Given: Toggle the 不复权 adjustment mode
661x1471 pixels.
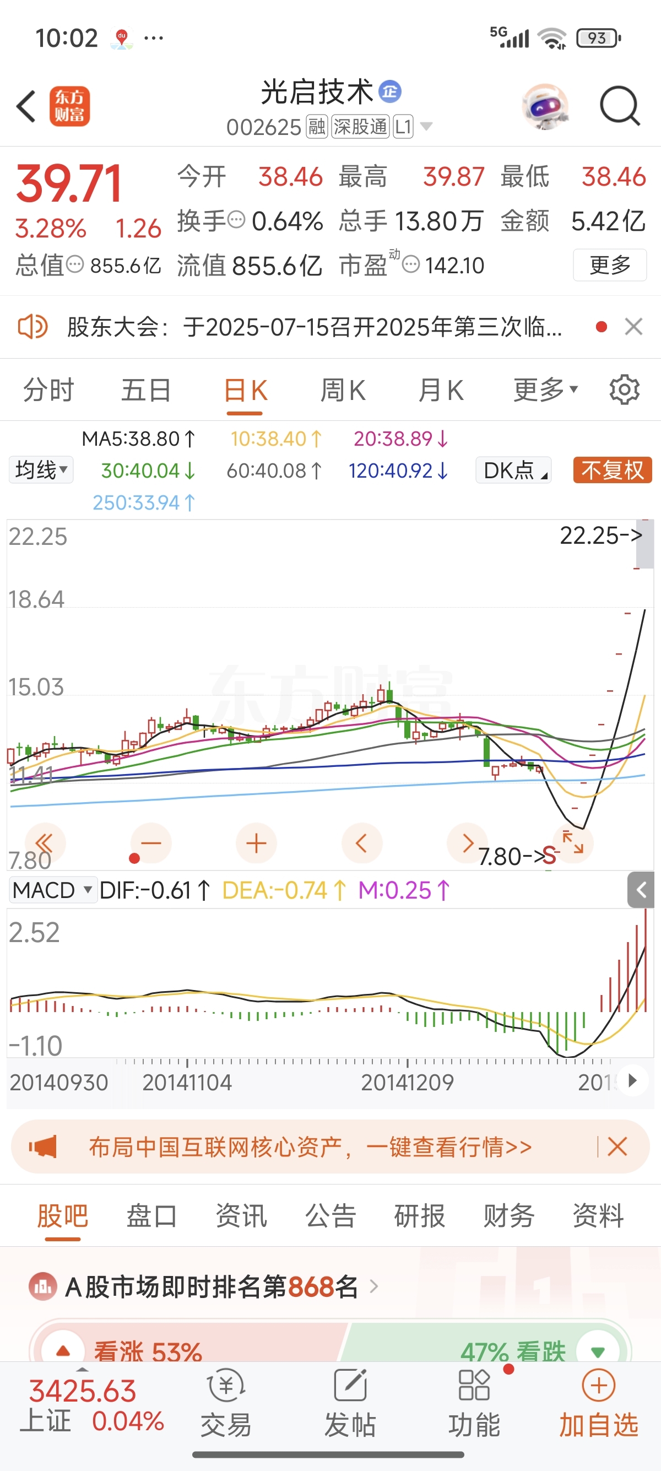Looking at the screenshot, I should (613, 470).
